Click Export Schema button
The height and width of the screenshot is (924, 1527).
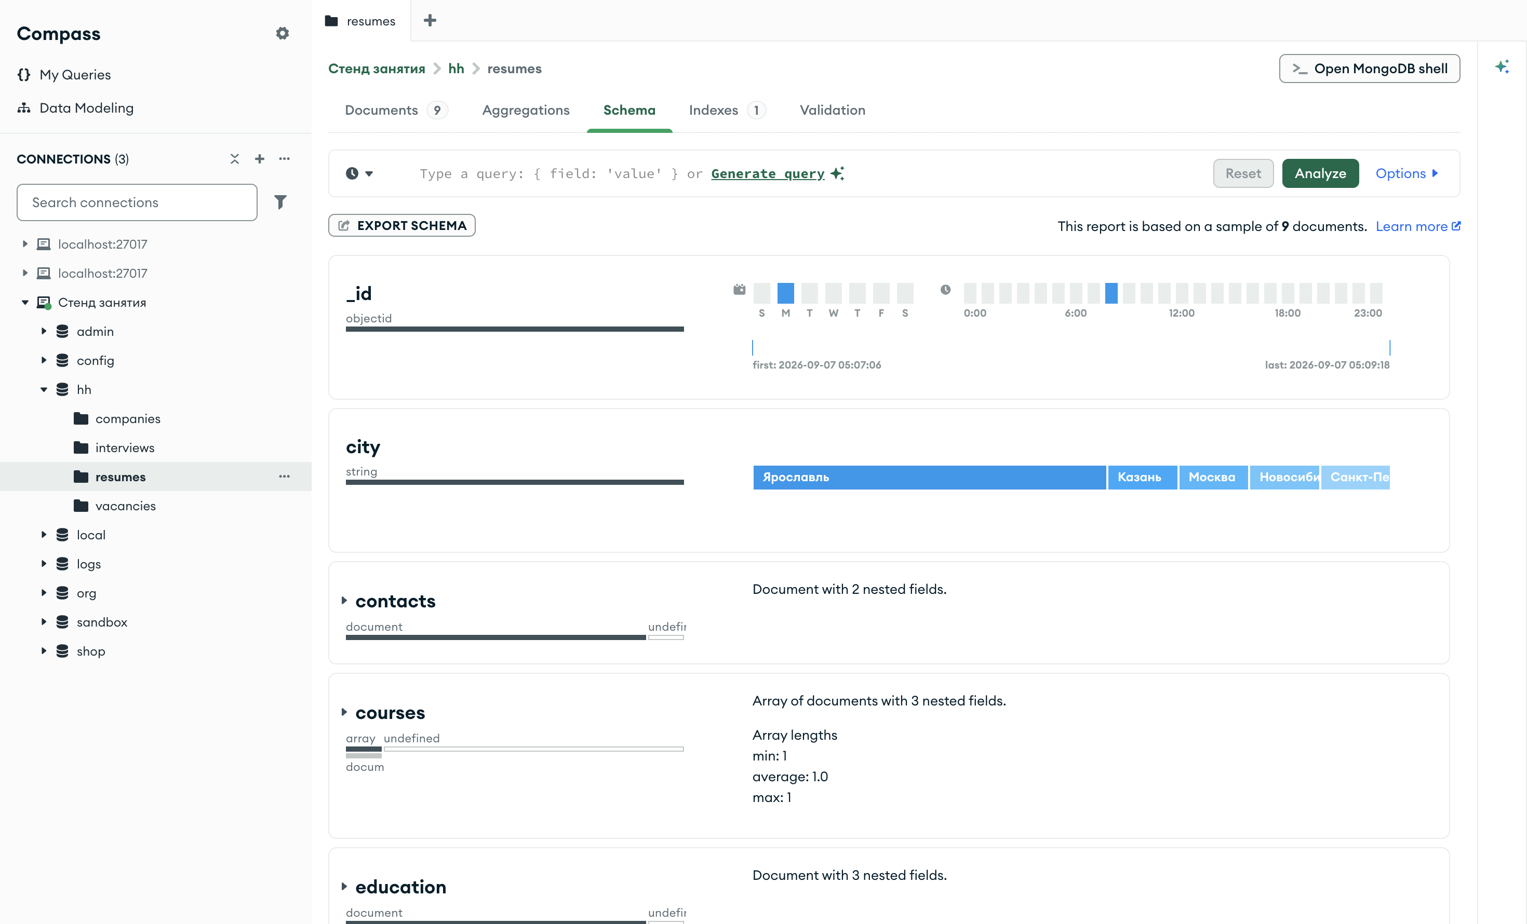pyautogui.click(x=401, y=225)
